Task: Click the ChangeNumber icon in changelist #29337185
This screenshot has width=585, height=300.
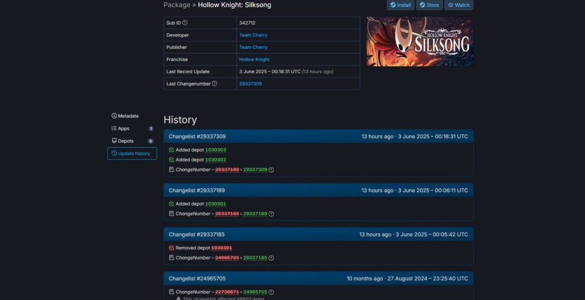Action: coord(171,258)
